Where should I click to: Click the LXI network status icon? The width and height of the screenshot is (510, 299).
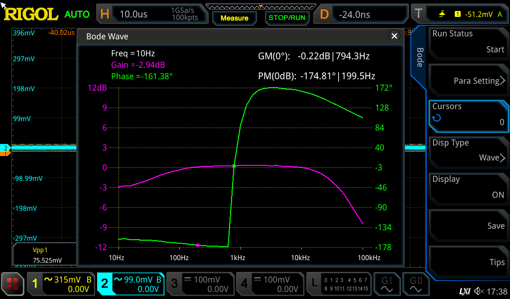pos(464,291)
